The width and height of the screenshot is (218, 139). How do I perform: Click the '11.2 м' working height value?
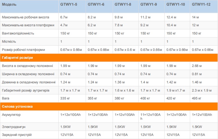coord(145,17)
